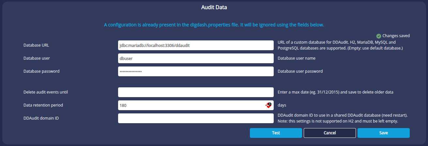Focus the Database user input field
Viewport: 428px width, 146px height.
196,58
